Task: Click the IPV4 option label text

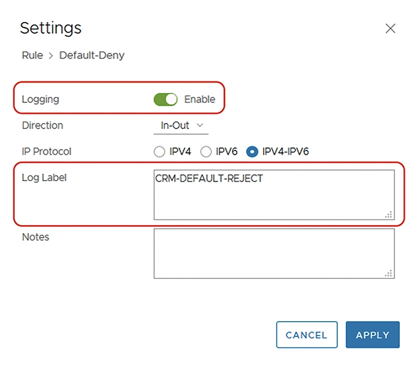Action: (x=180, y=152)
